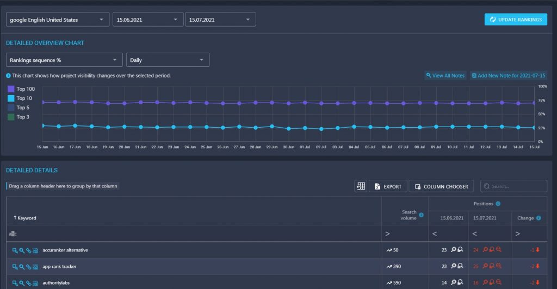The width and height of the screenshot is (557, 289).
Task: Click the last red icon in the app rank tracker row
Action: (x=499, y=266)
